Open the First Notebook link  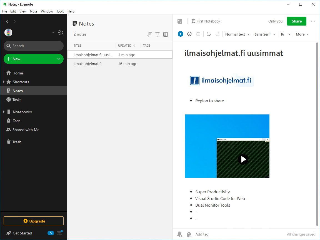206,21
